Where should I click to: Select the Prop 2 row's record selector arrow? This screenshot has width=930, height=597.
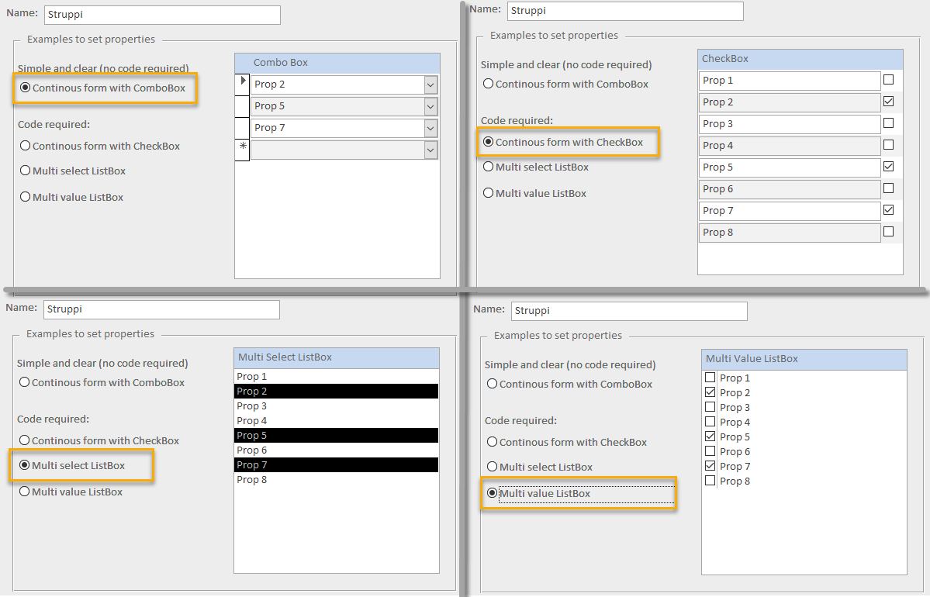pos(242,85)
